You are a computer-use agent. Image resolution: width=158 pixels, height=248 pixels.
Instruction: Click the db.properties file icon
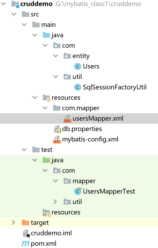click(57, 129)
